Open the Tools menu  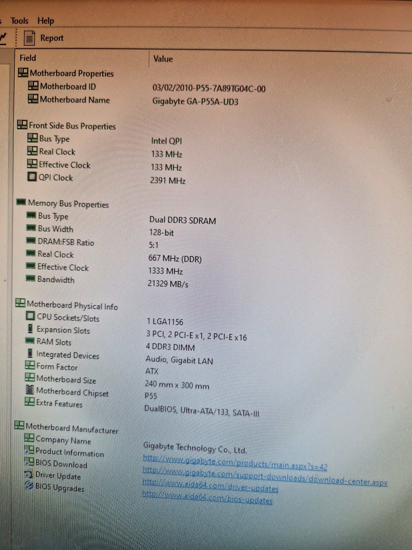19,21
